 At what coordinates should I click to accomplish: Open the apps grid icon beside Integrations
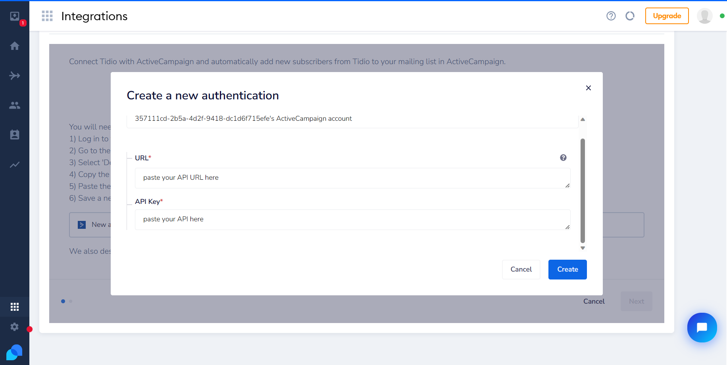(x=47, y=16)
